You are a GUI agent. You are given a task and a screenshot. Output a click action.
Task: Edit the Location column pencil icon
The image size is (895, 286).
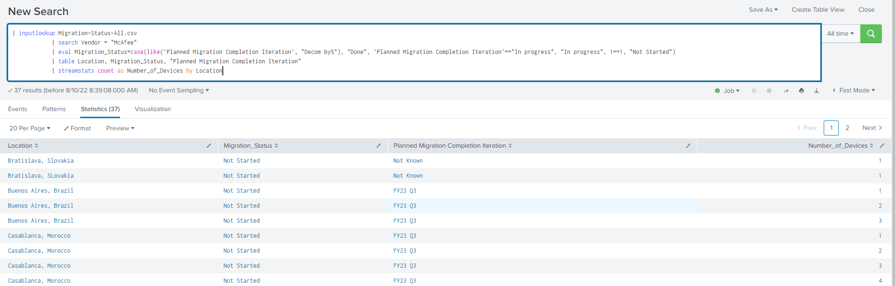[209, 146]
